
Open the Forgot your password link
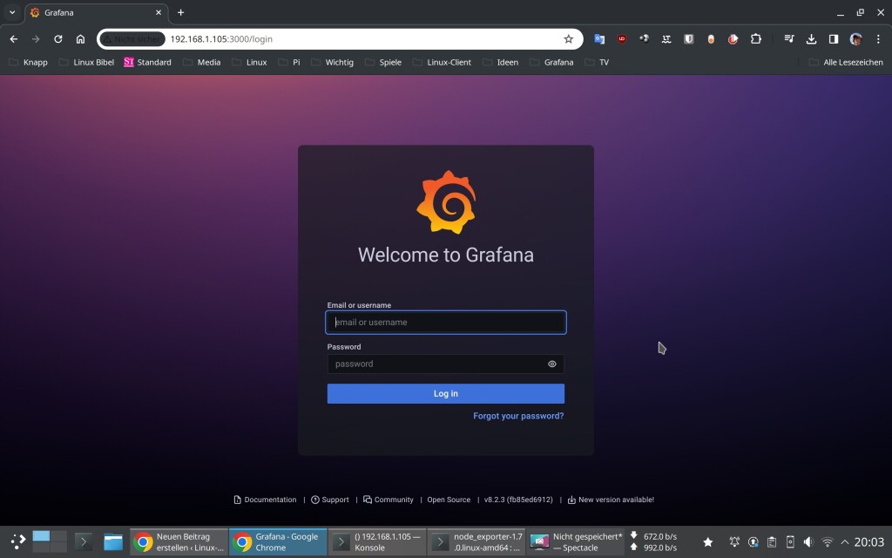tap(518, 416)
